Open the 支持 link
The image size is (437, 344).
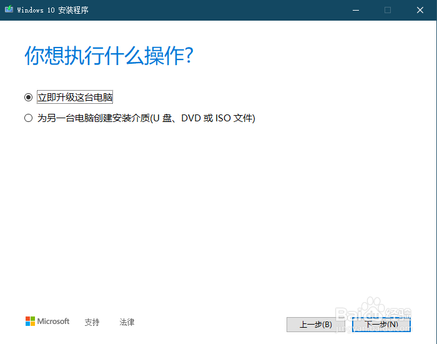(92, 322)
